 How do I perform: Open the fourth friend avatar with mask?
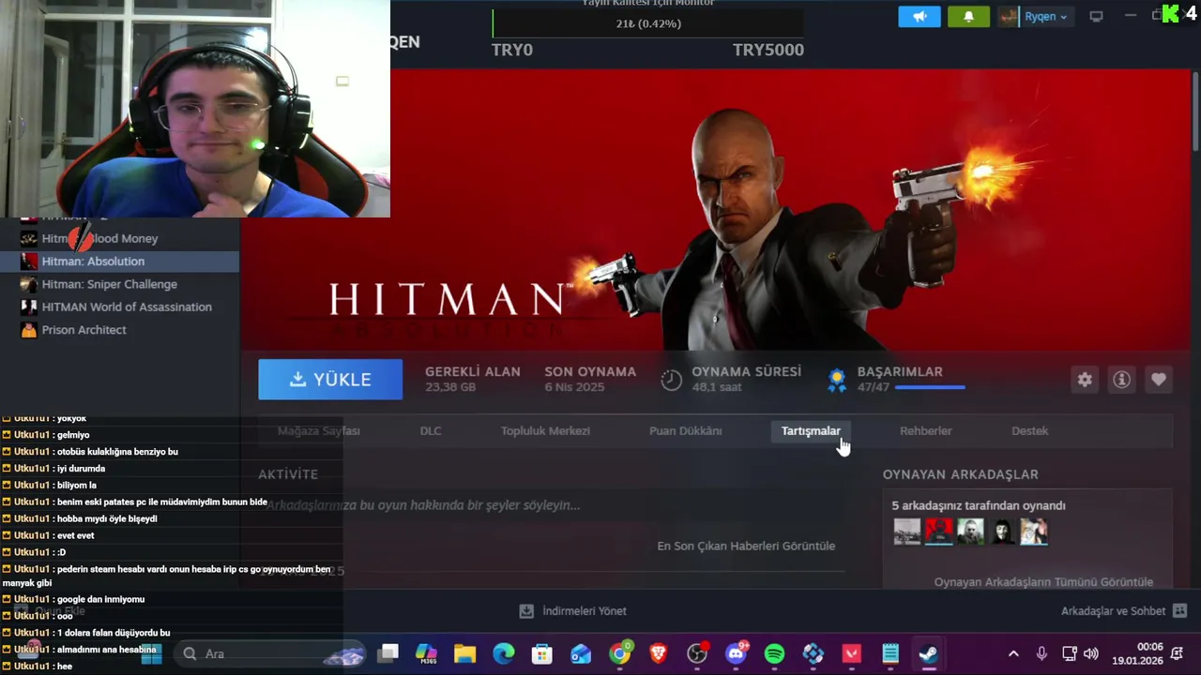(x=1003, y=532)
